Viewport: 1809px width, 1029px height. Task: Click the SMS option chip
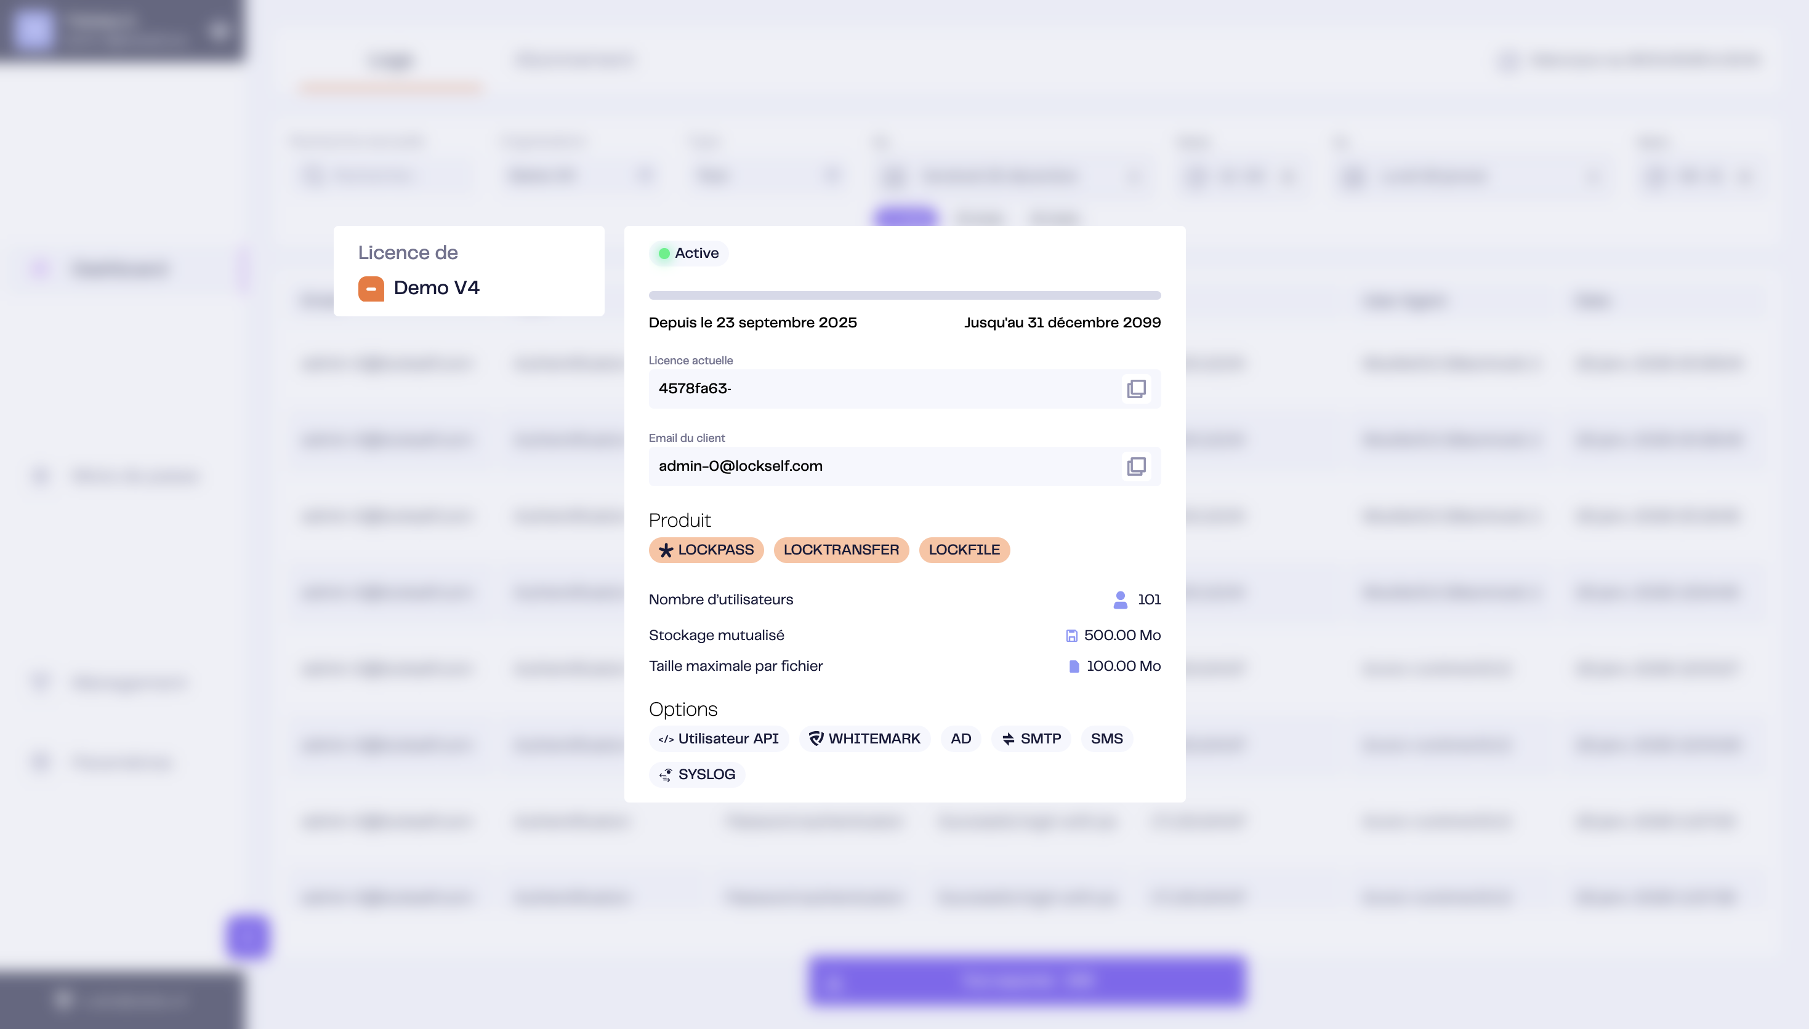1106,739
